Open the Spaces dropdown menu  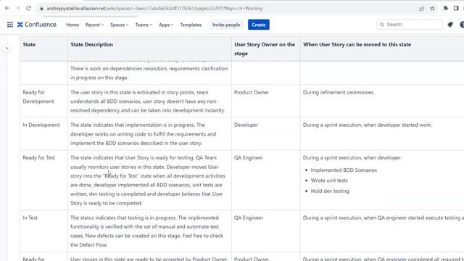pos(119,25)
